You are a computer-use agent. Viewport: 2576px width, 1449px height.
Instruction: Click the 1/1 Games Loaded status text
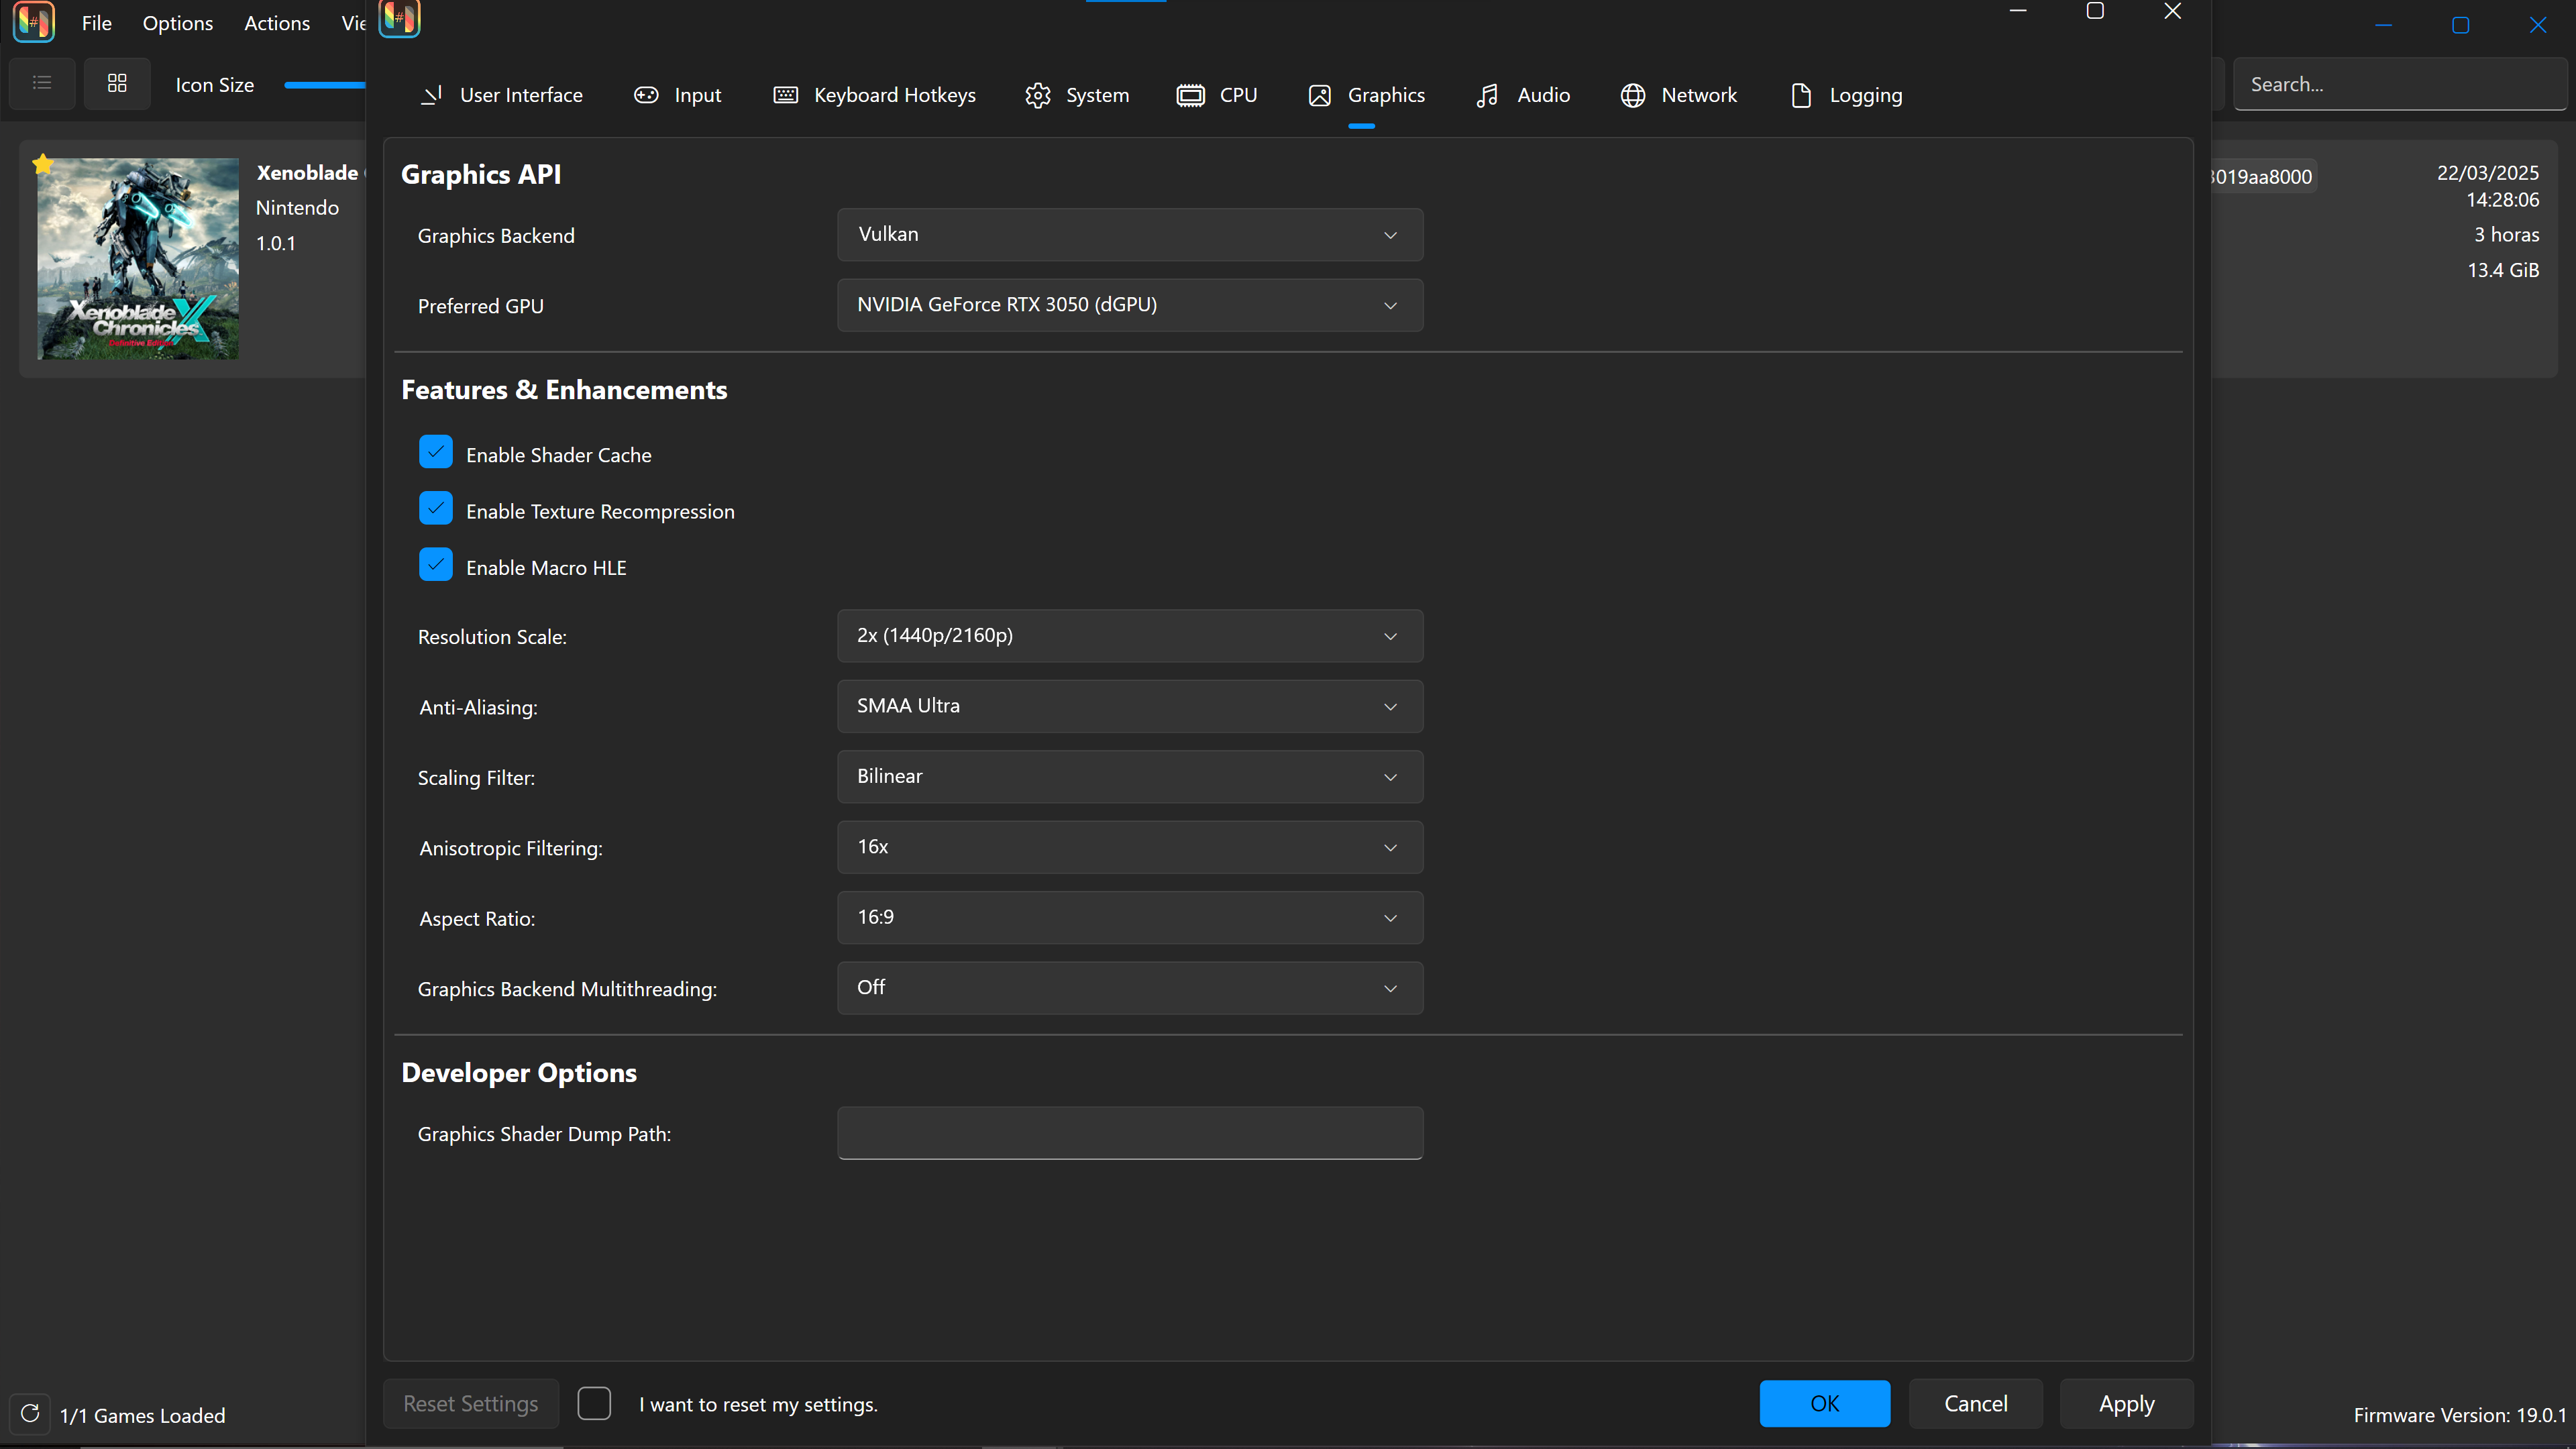tap(143, 1415)
